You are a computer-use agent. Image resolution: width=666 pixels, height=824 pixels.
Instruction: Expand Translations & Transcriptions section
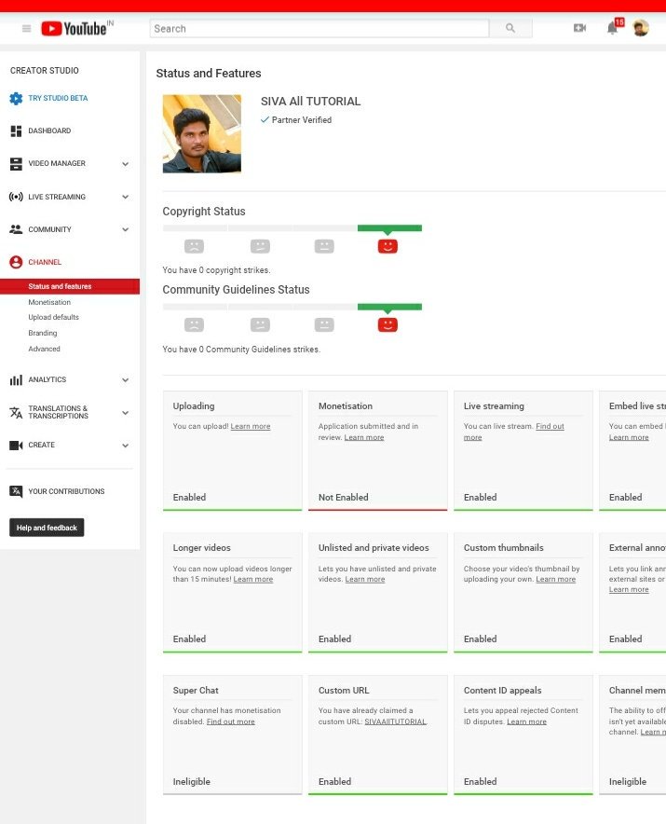click(126, 413)
